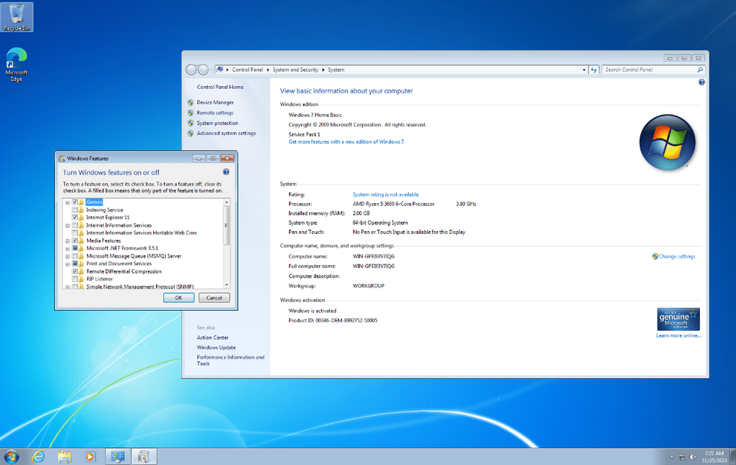Expand Microsoft Message Queue Server node
Viewport: 736px width, 465px height.
pyautogui.click(x=68, y=256)
